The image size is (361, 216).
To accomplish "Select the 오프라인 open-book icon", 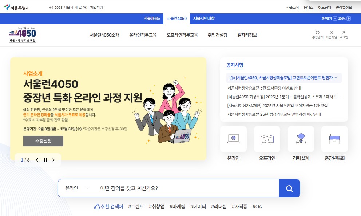I will tap(267, 139).
